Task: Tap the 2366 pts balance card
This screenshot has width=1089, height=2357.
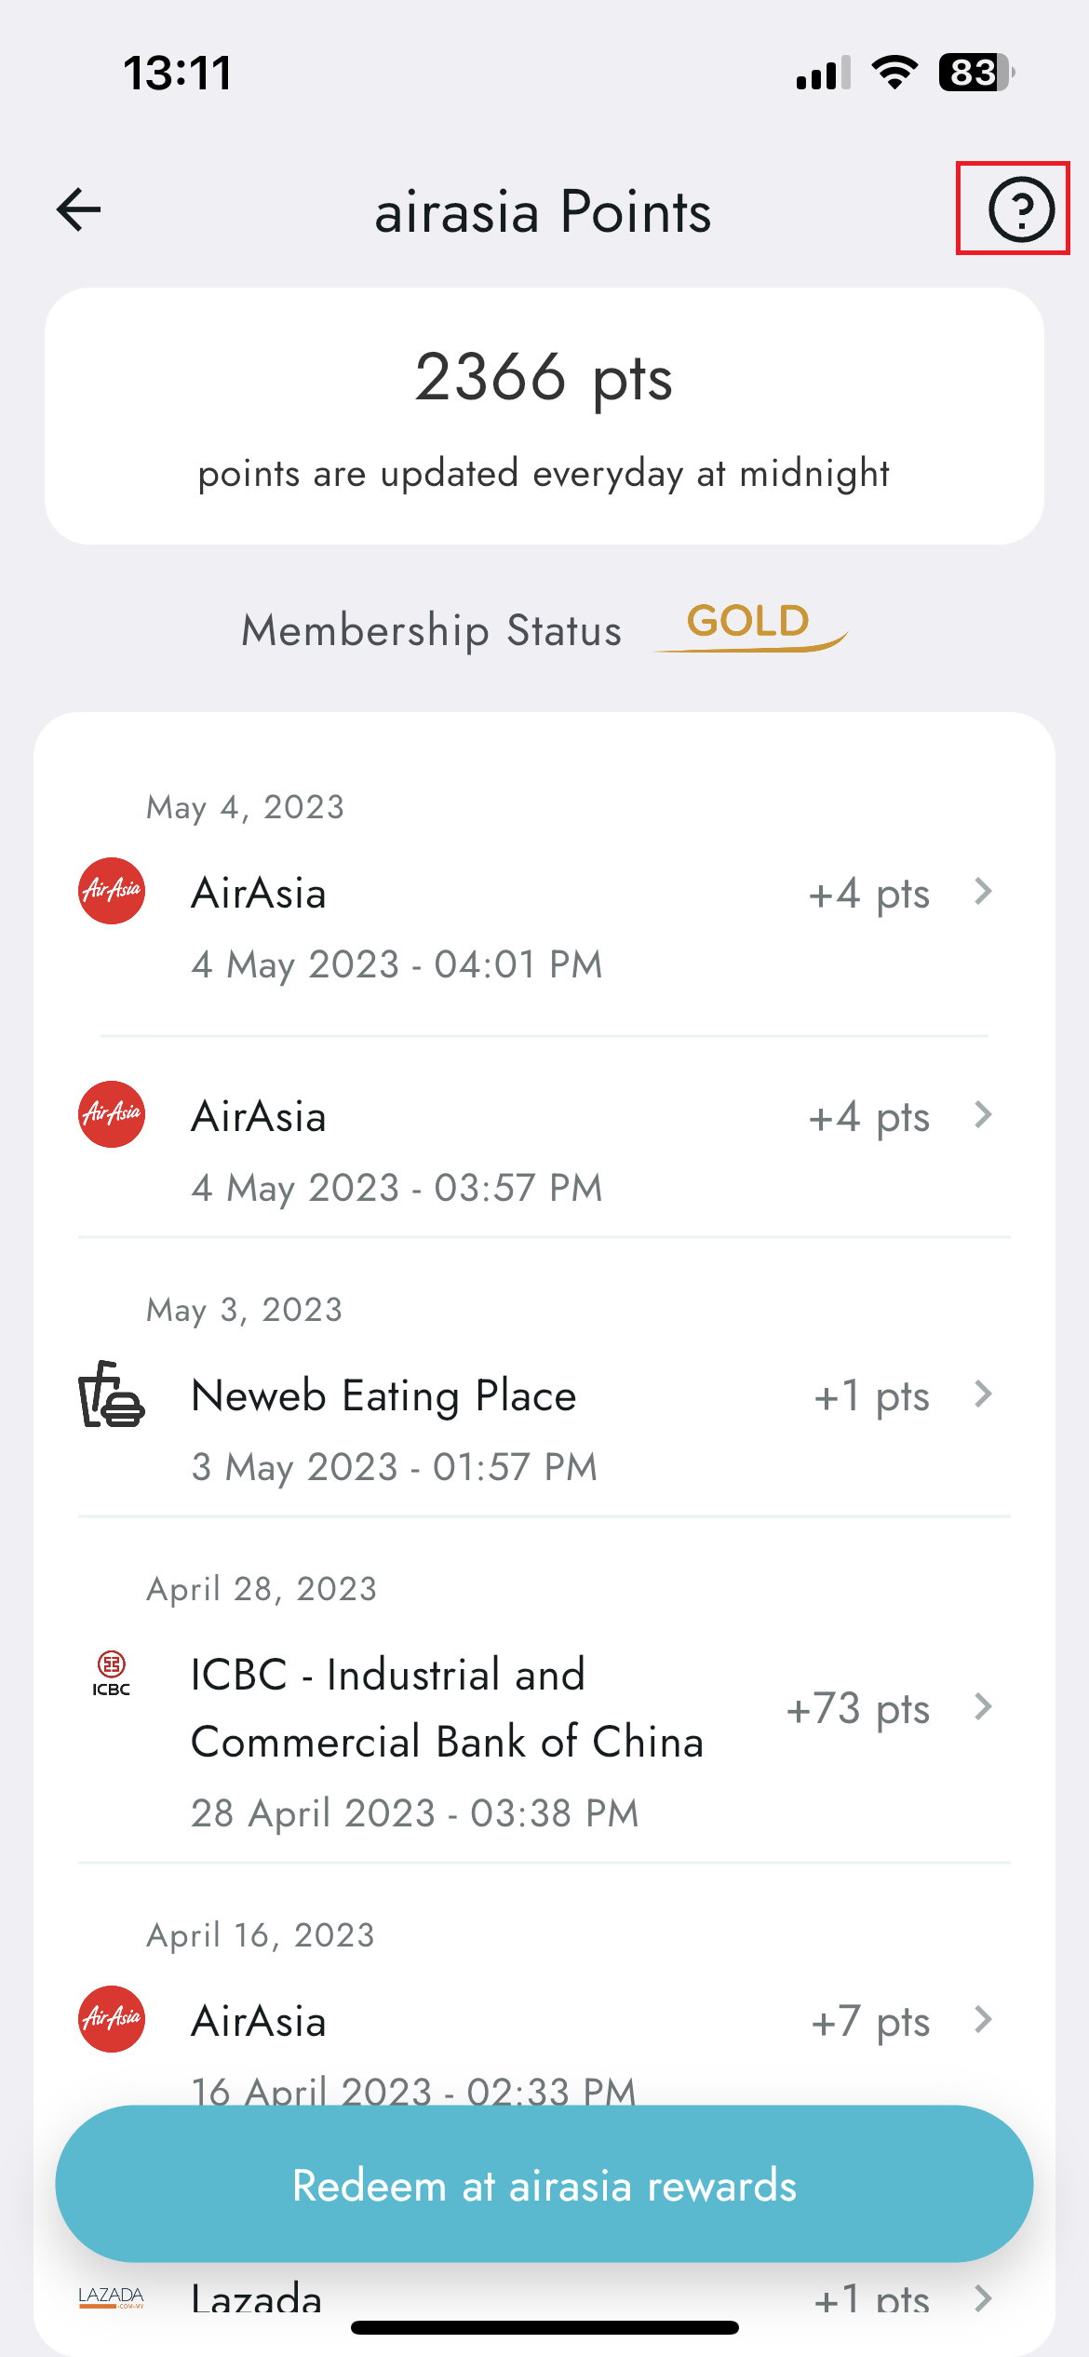Action: [x=544, y=416]
